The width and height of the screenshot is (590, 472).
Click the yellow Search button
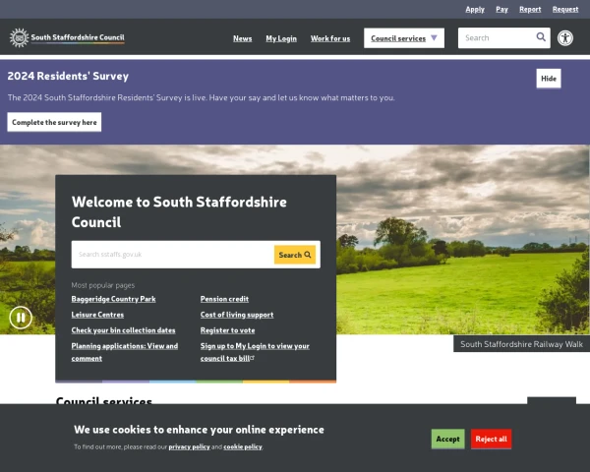pos(295,255)
